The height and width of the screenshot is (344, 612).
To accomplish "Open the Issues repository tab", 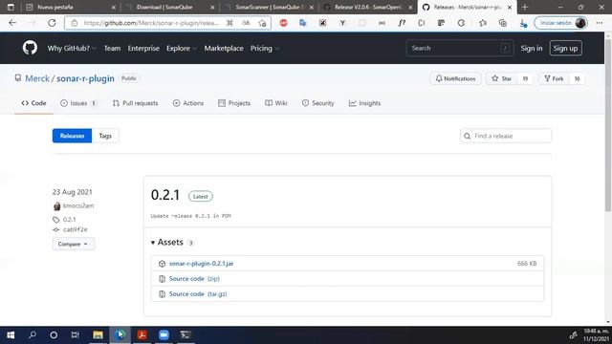I will [x=78, y=103].
